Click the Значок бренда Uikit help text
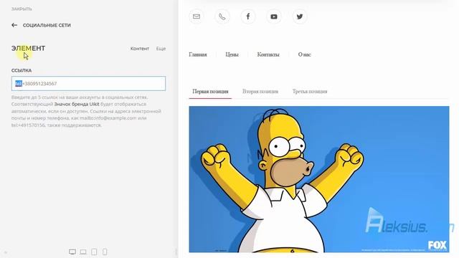459x258 pixels. [77, 104]
